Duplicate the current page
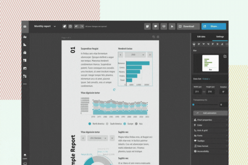This screenshot has width=248, height=165. tap(154, 37)
